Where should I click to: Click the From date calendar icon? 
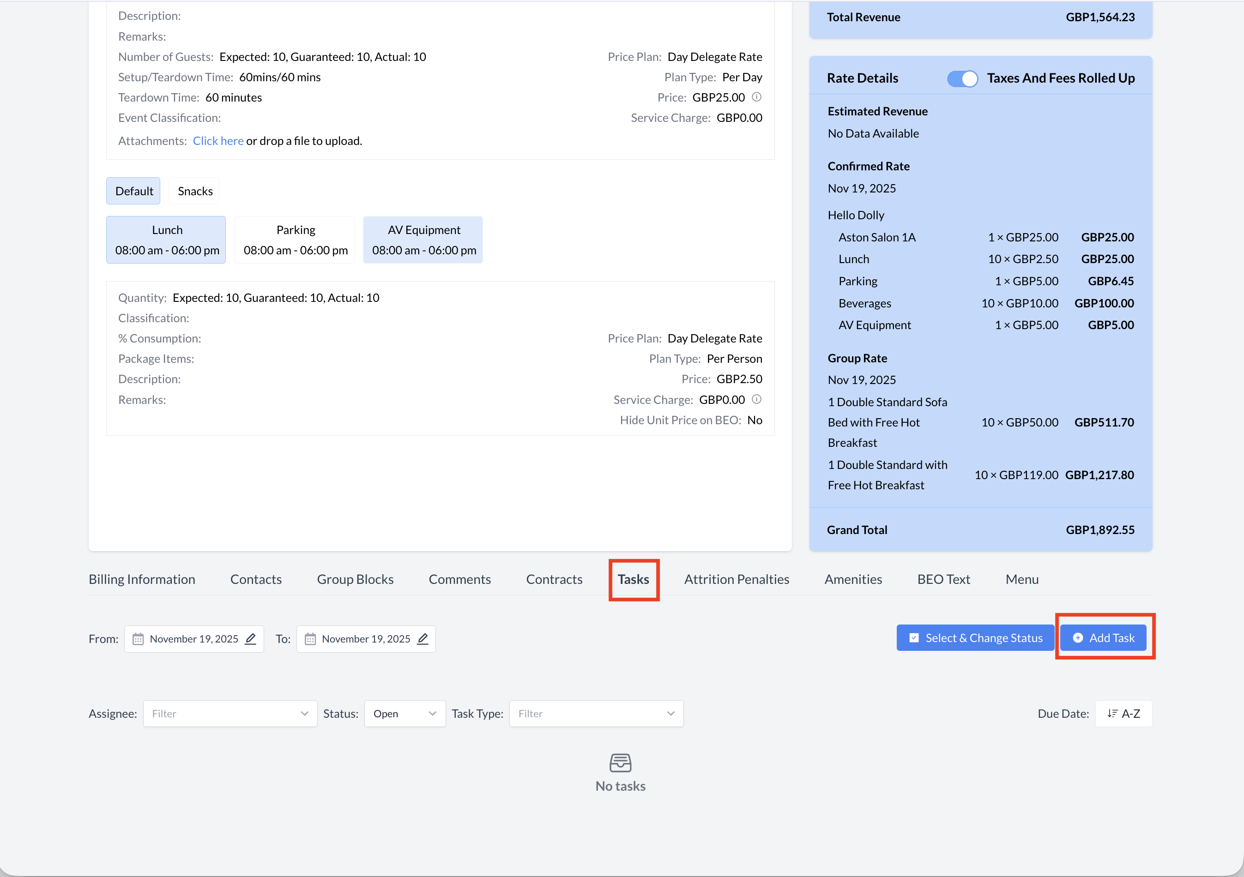[x=138, y=639]
